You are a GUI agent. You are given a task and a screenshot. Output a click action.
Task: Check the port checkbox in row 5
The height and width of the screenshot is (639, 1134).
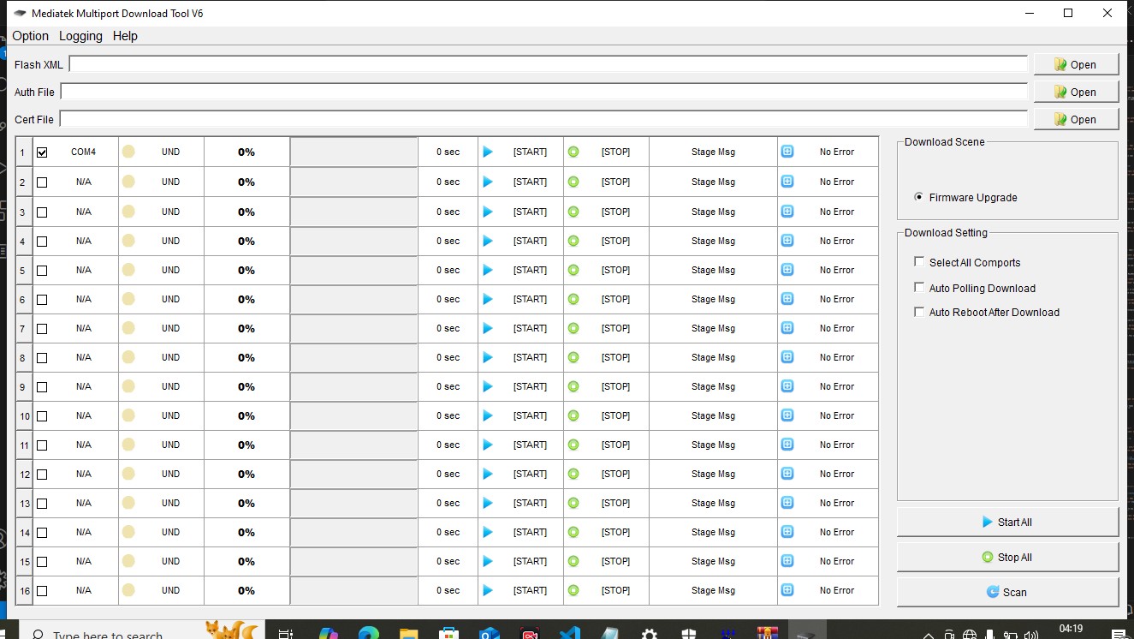coord(42,271)
